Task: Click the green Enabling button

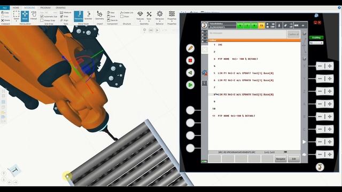Action: point(316,38)
